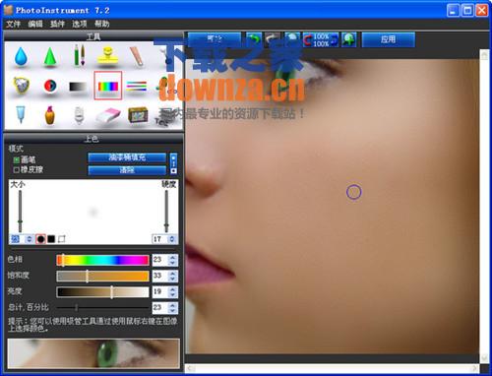
Task: Choose the pencil and brush tool
Action: coord(79,56)
